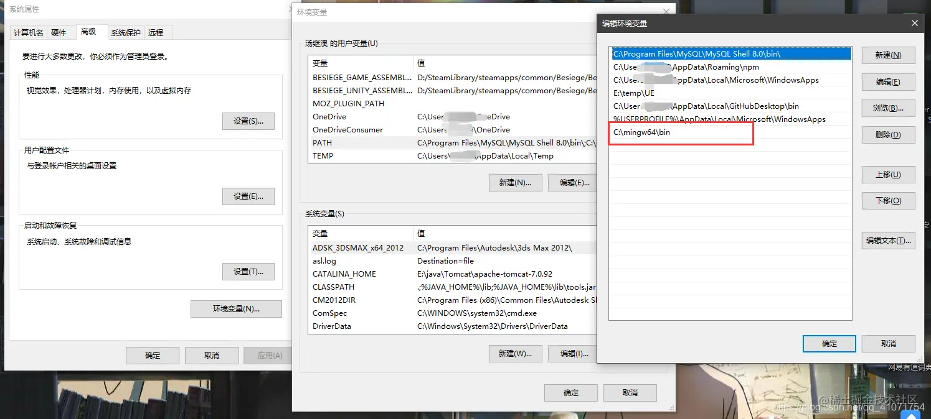The image size is (931, 419).
Task: Click 确定 in 编辑环境变量 dialog
Action: [x=829, y=344]
